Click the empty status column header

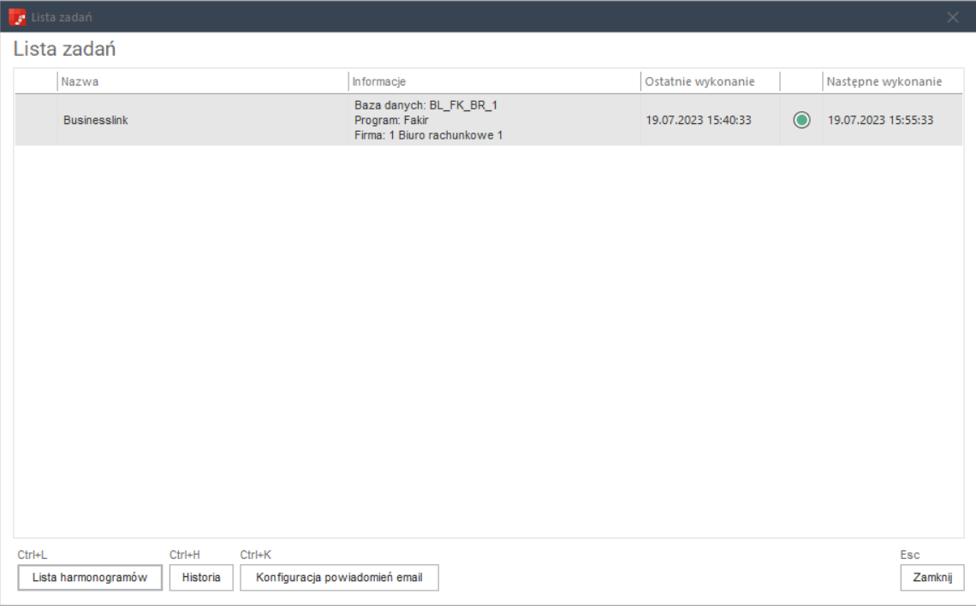click(x=801, y=81)
